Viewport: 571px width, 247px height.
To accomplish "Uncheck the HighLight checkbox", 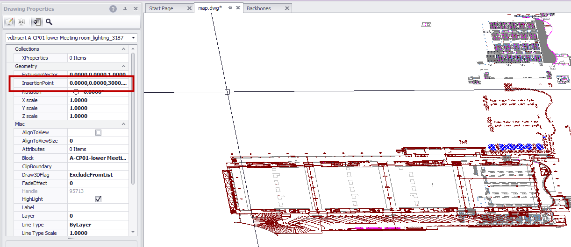I will tap(98, 199).
